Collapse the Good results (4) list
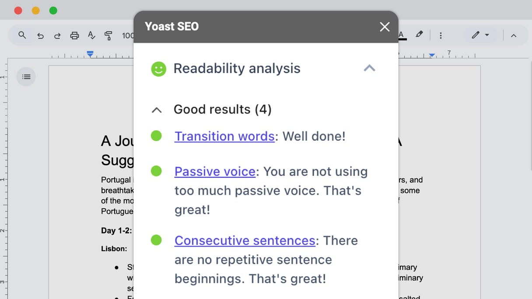 point(157,110)
